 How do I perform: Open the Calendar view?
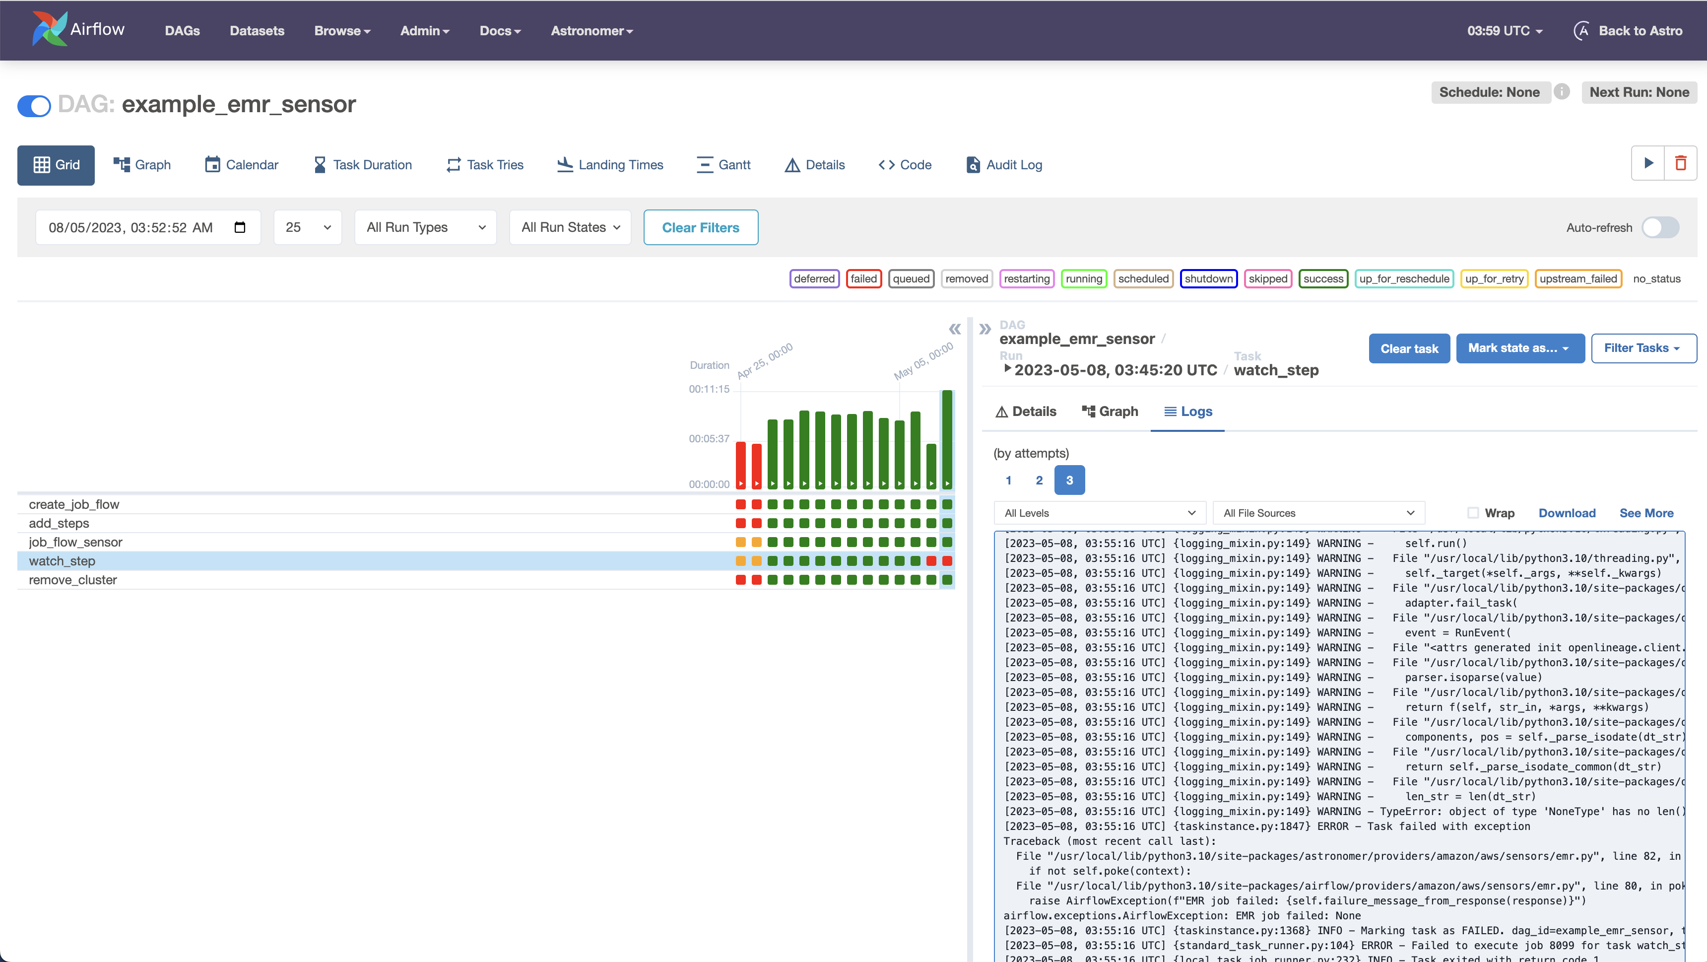pyautogui.click(x=241, y=165)
